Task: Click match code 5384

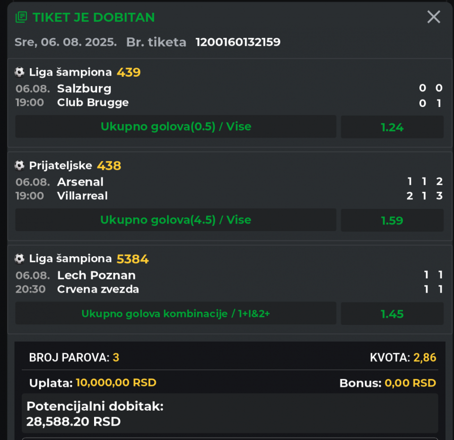Action: click(132, 259)
